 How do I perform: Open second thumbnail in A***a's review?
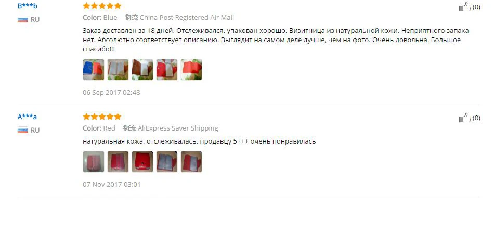[118, 162]
